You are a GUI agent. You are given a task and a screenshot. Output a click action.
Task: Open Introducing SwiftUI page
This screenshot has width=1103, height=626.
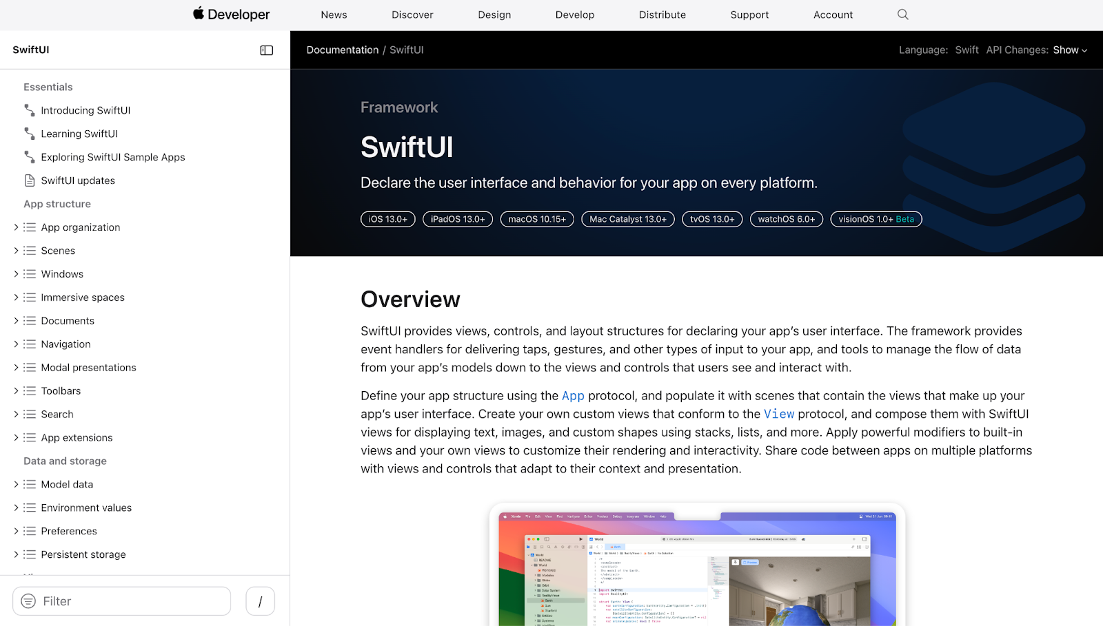[x=85, y=110]
